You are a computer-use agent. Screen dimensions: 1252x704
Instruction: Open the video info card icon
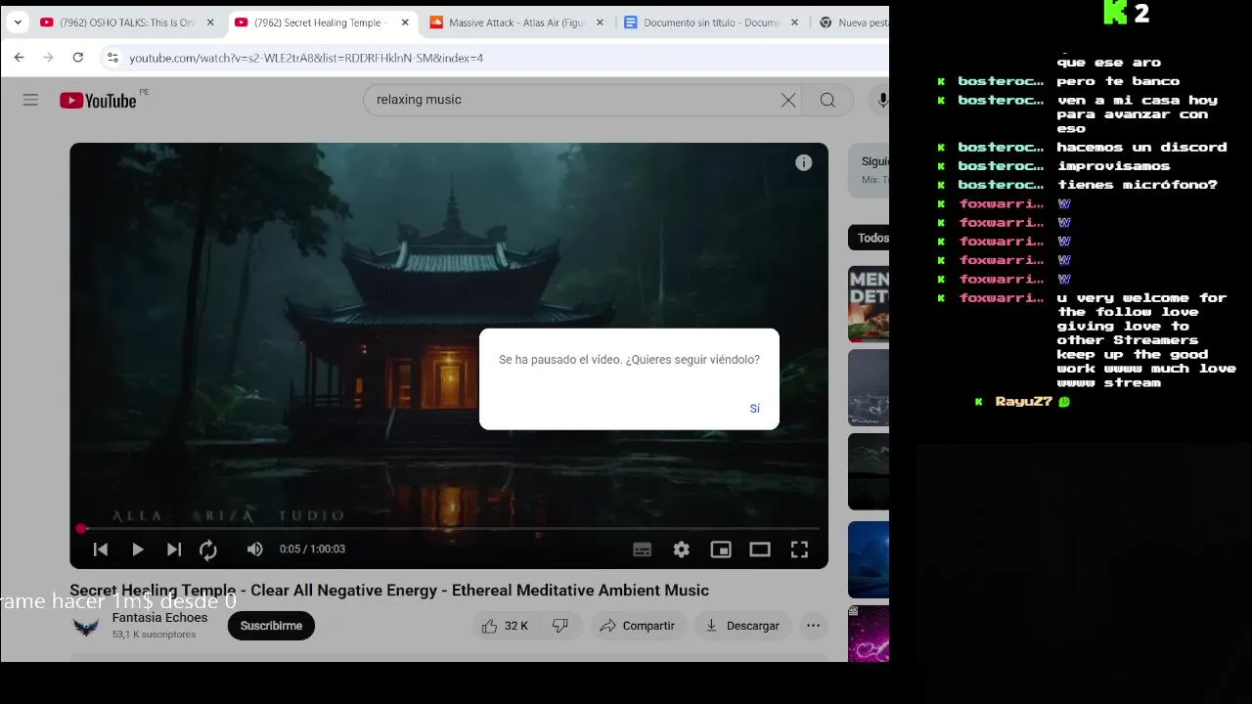[803, 163]
